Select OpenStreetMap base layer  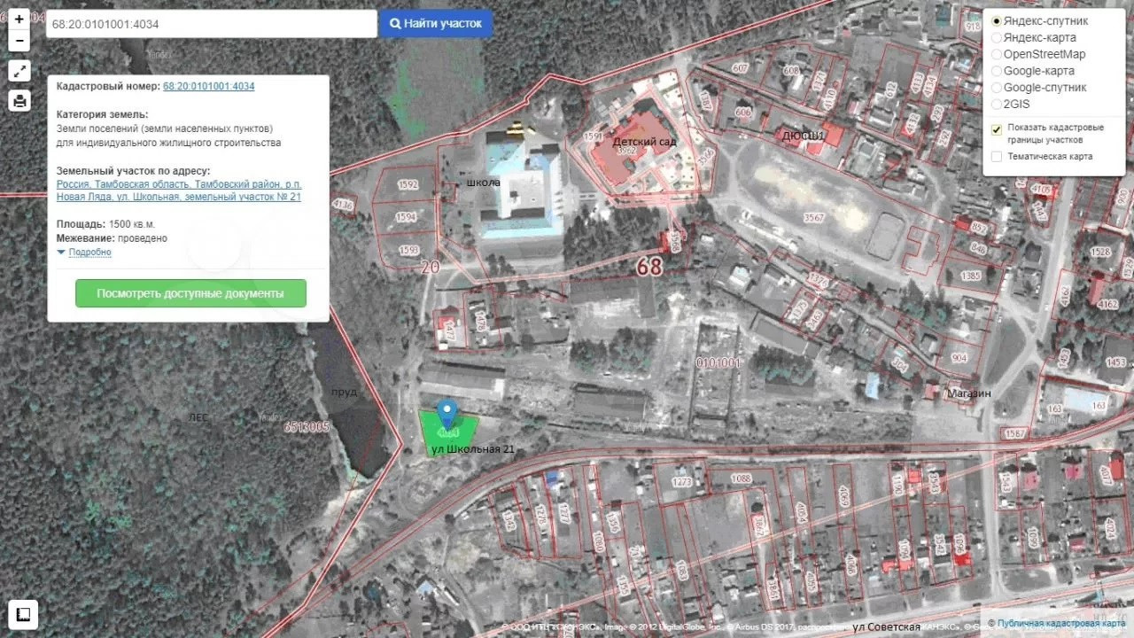[x=997, y=54]
